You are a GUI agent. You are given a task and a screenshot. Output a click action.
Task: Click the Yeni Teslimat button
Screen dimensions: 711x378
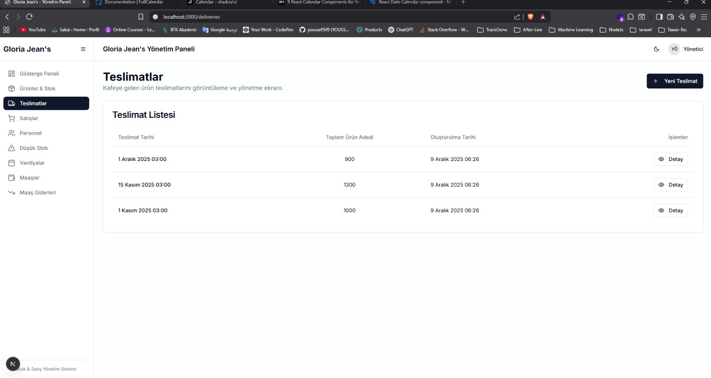[675, 81]
